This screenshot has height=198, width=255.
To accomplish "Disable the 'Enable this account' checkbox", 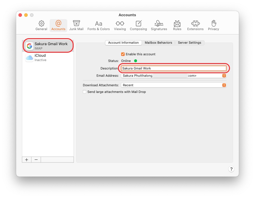I will (x=123, y=54).
